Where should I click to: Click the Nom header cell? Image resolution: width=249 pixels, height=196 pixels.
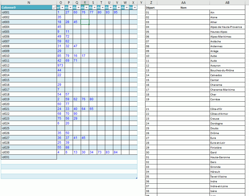[x=184, y=8]
